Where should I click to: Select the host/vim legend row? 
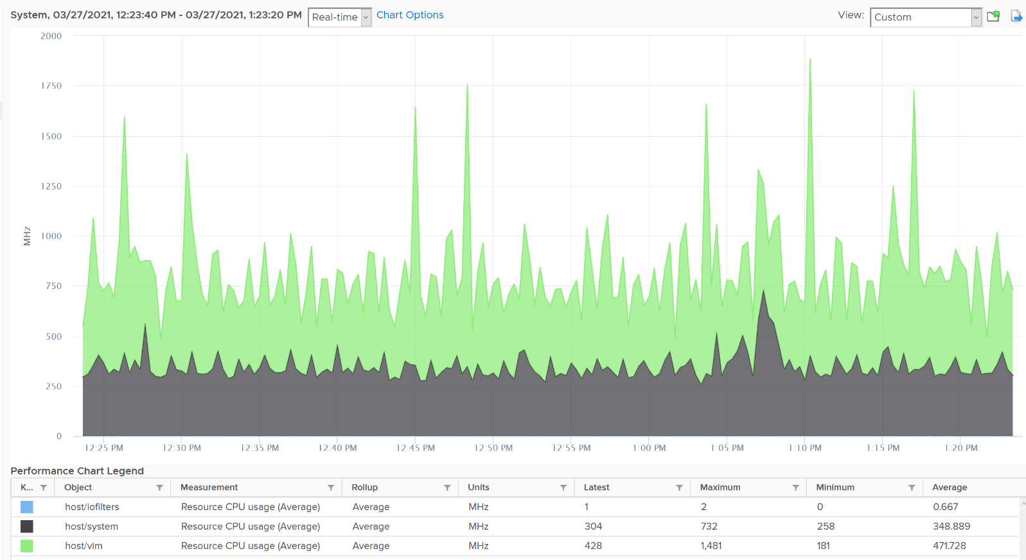[x=515, y=546]
